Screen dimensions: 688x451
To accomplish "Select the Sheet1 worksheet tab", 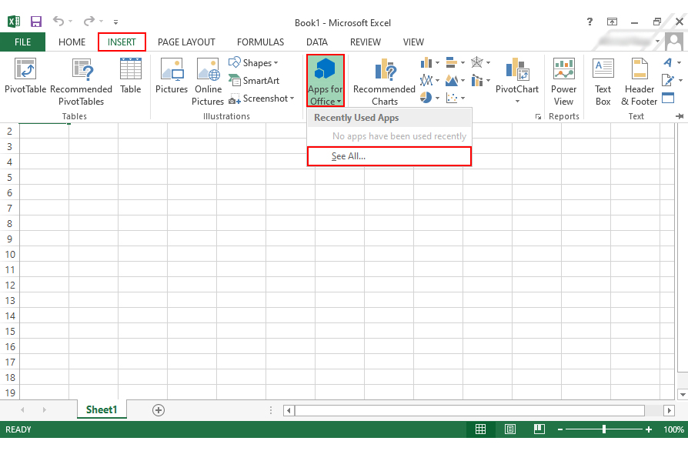I will click(102, 409).
